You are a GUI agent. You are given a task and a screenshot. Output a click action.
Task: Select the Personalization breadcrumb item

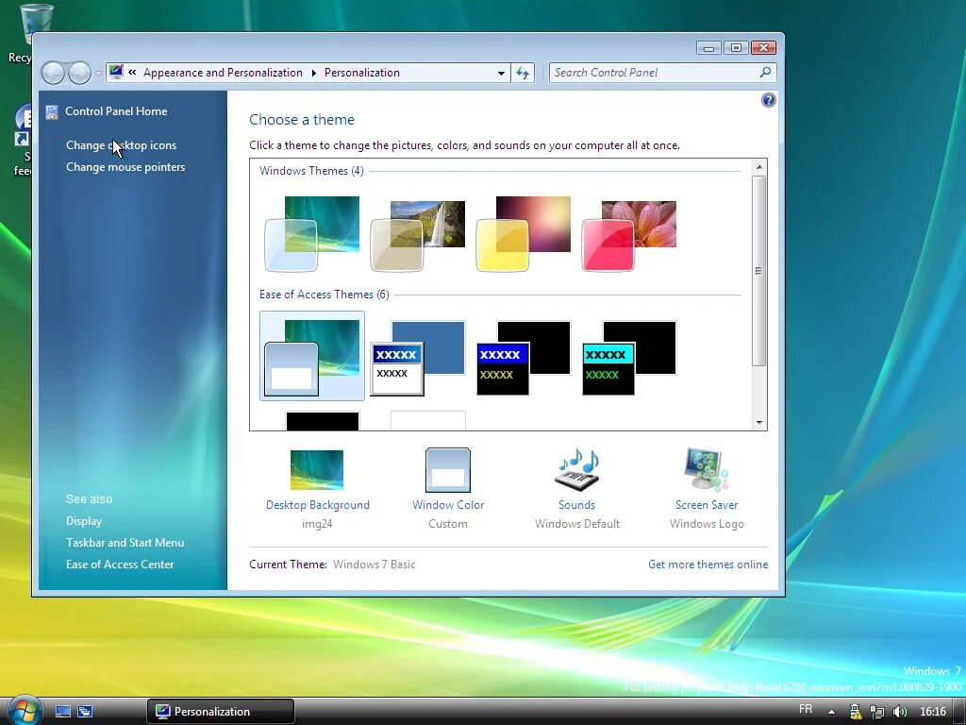pos(362,73)
